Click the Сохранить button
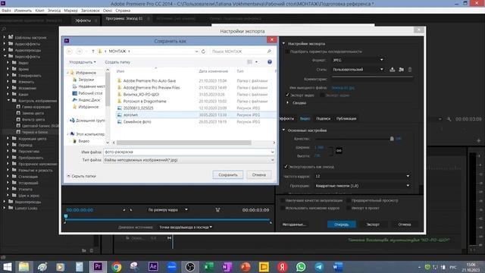Viewport: 485px width, 273px height. 227,175
